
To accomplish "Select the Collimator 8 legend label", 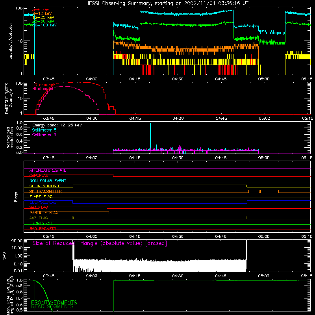I will [x=44, y=130].
